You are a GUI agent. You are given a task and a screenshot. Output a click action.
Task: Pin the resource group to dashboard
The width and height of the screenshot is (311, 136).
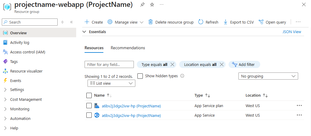pyautogui.click(x=143, y=5)
